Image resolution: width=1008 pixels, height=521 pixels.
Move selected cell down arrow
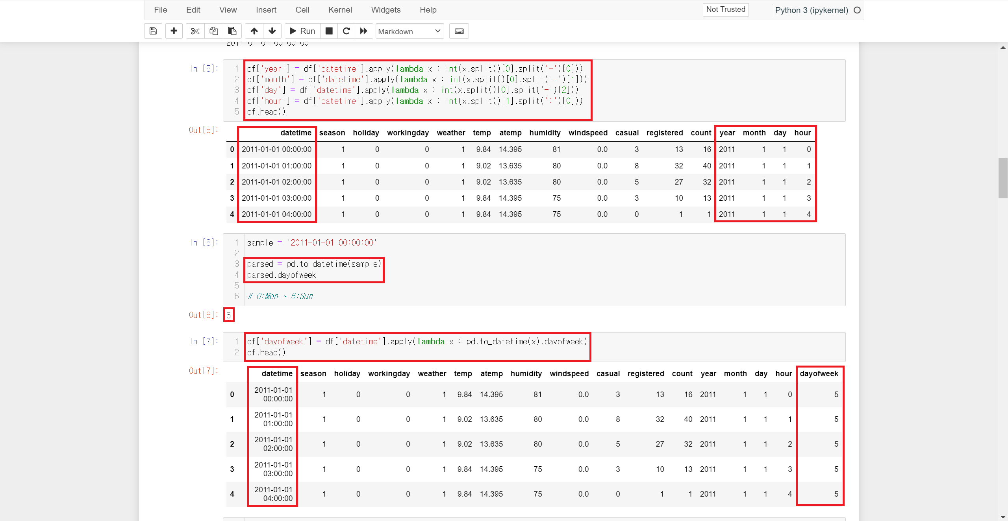pos(272,31)
